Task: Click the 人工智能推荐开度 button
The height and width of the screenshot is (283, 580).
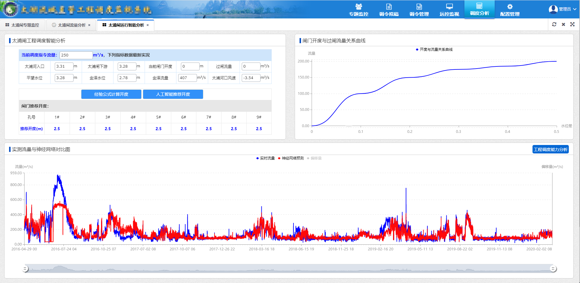Action: 173,94
